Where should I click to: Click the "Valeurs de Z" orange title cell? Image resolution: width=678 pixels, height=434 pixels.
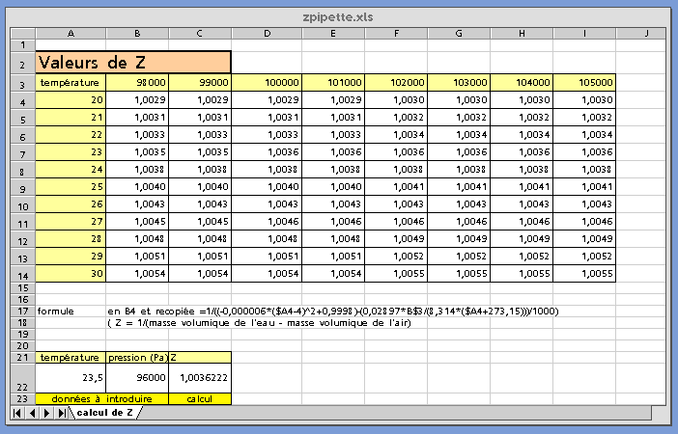coord(133,63)
